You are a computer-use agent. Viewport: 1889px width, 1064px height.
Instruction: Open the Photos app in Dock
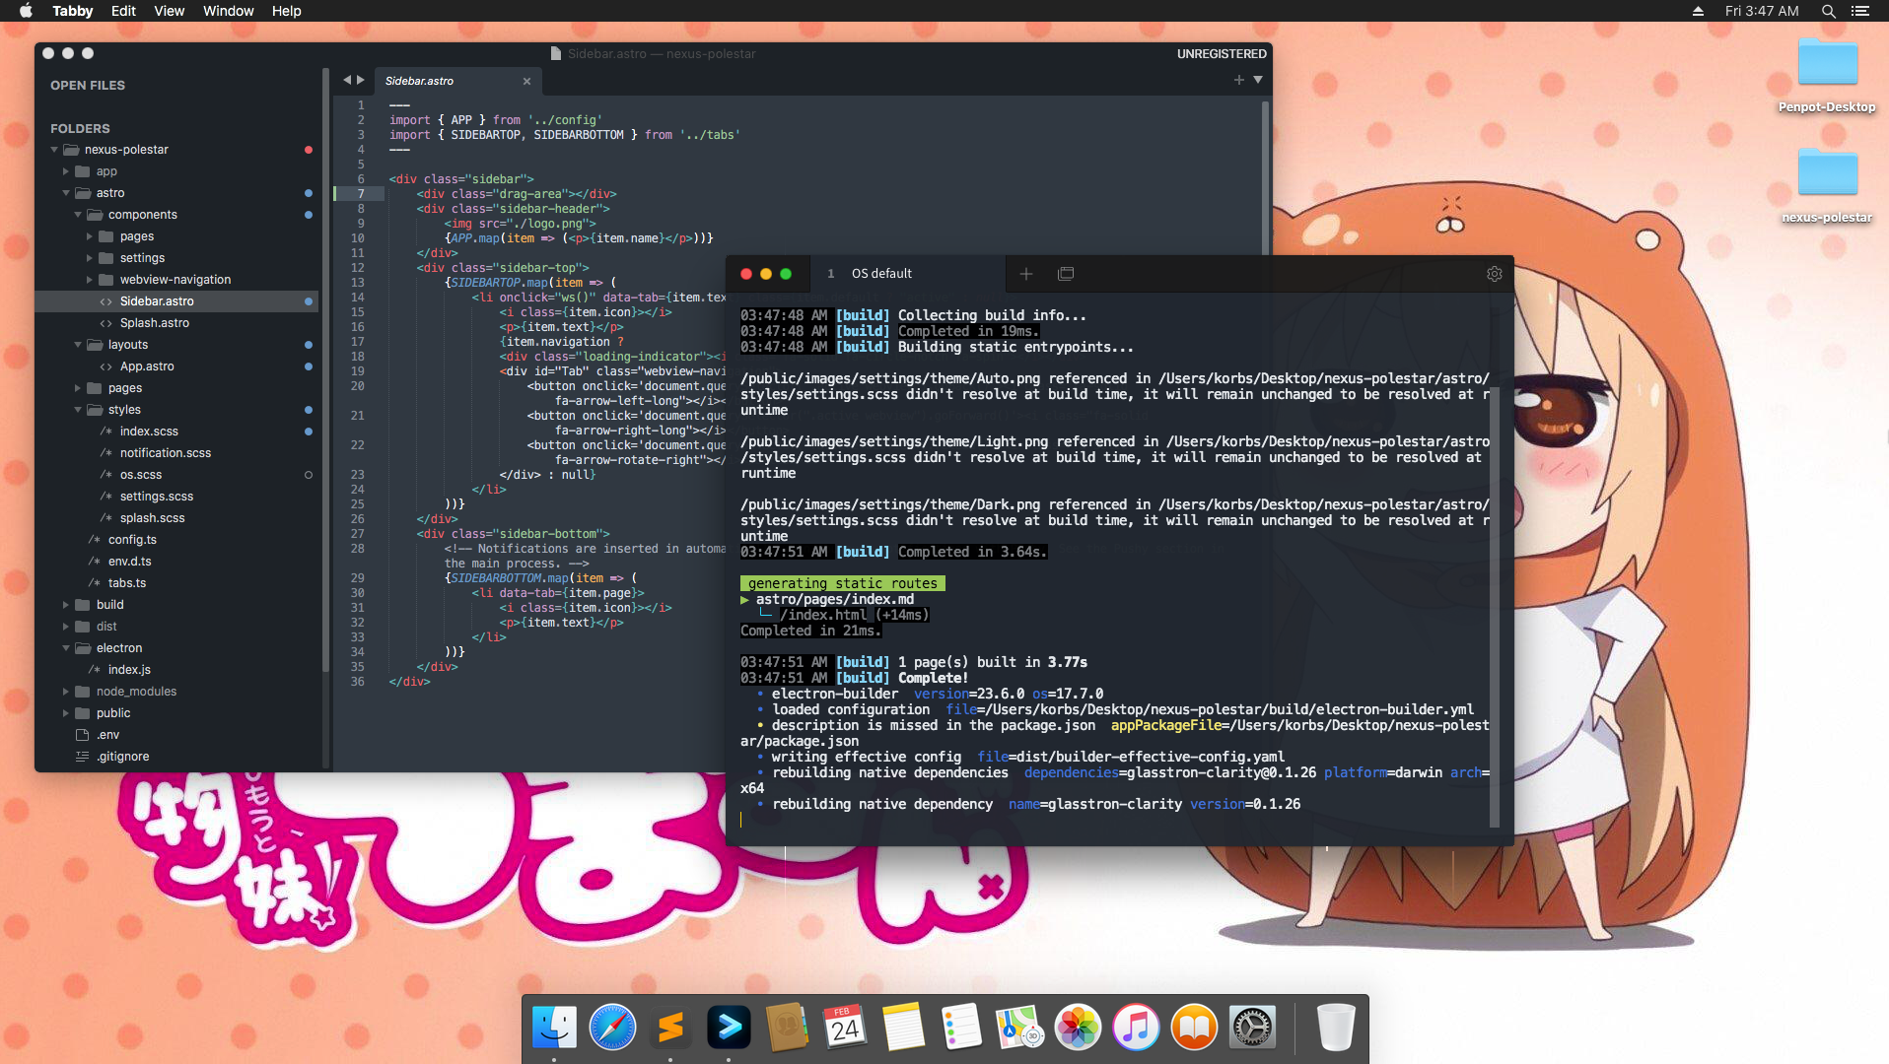tap(1078, 1028)
